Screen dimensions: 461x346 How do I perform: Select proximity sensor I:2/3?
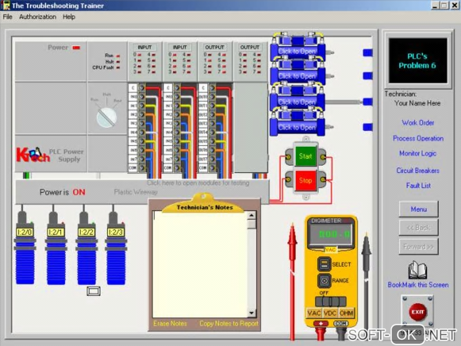[116, 247]
